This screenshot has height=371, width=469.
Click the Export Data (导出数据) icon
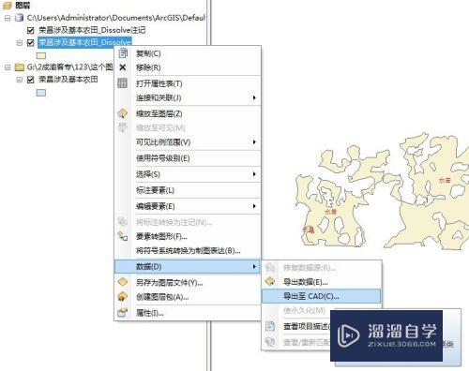pos(270,282)
